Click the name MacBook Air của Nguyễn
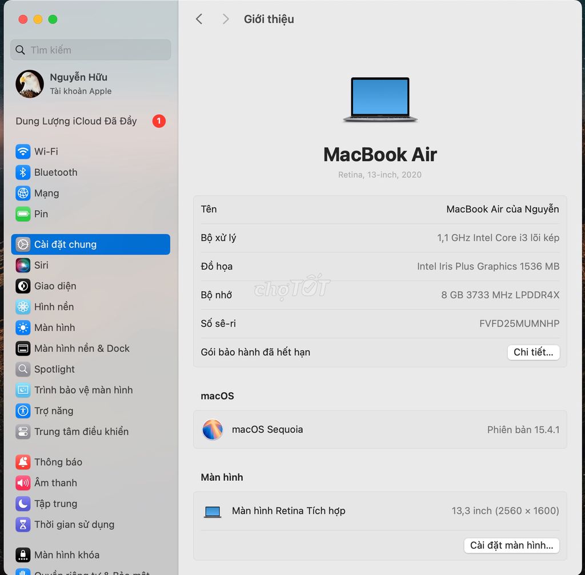Image resolution: width=585 pixels, height=575 pixels. 503,209
